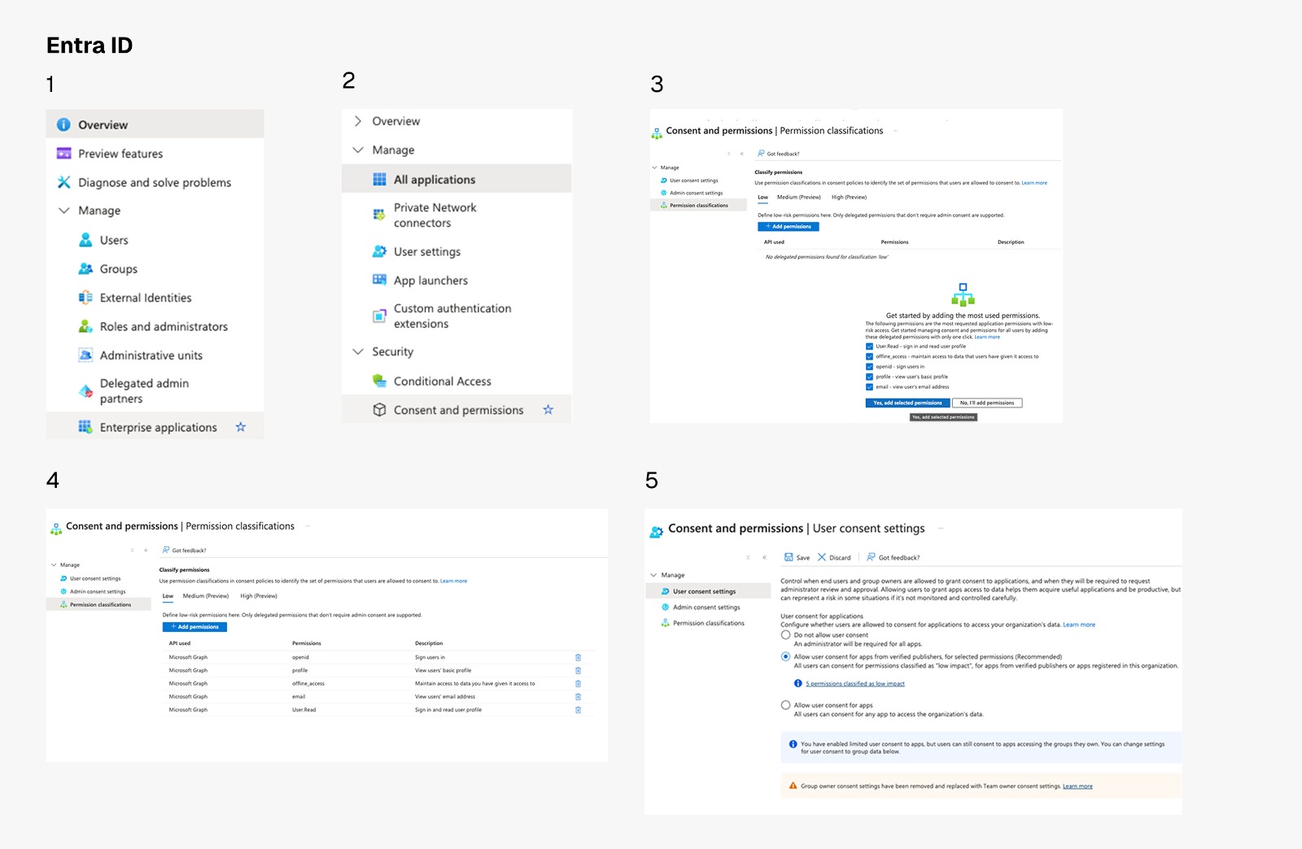Viewport: 1302px width, 849px height.
Task: Delete the offline_access permission with its trash icon
Action: coord(579,683)
